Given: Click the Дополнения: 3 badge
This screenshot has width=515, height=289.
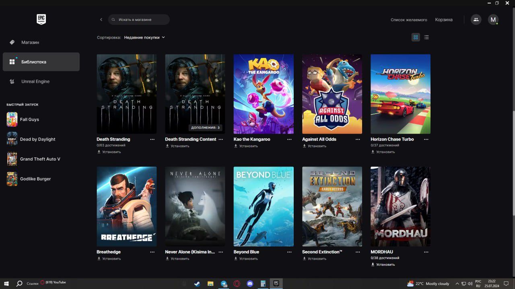Looking at the screenshot, I should coord(206,128).
